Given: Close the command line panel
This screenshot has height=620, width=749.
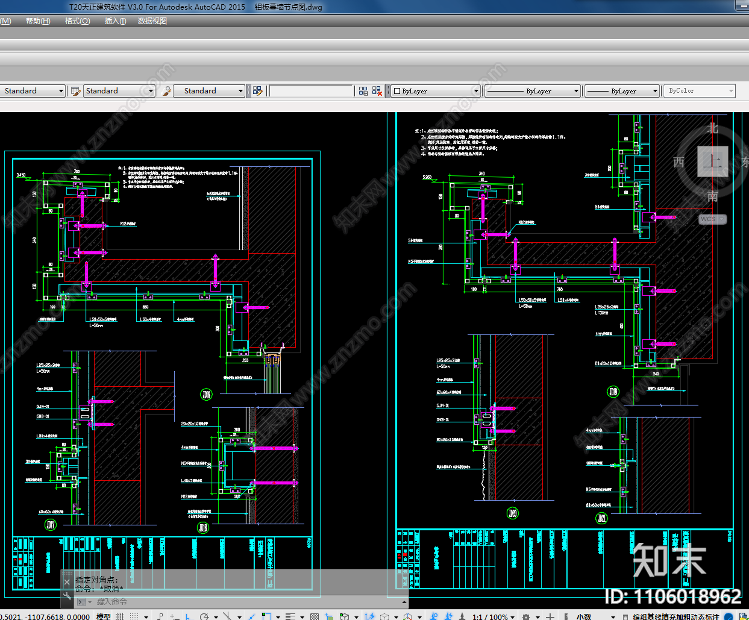Looking at the screenshot, I should pos(67,582).
